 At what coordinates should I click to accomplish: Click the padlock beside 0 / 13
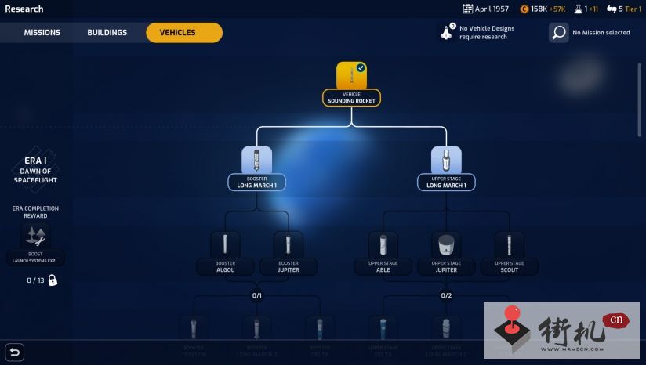click(x=53, y=280)
